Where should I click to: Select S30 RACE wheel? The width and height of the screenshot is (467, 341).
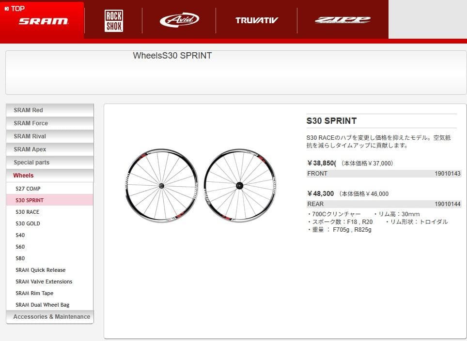click(x=28, y=212)
